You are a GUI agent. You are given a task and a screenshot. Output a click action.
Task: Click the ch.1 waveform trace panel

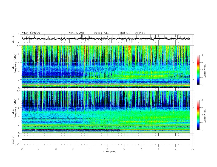coord(107,39)
